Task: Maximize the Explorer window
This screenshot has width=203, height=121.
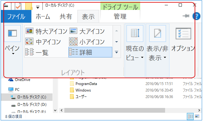Action: point(180,5)
